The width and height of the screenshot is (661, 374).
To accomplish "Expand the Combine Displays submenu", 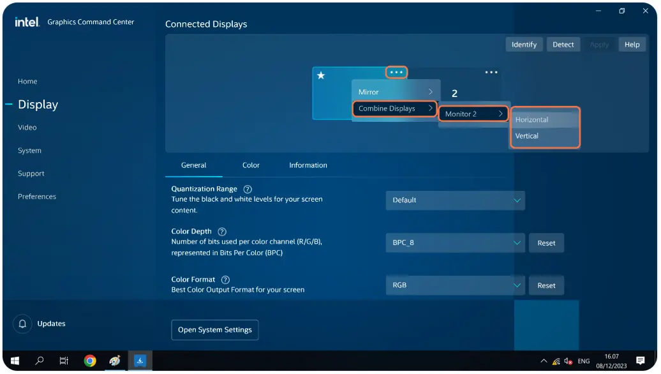I will click(394, 108).
